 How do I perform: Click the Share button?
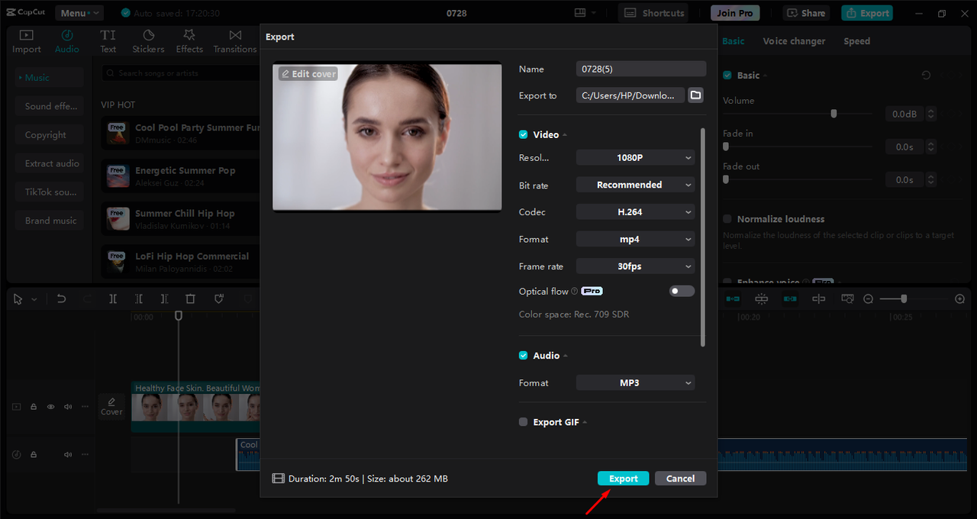[x=806, y=13]
